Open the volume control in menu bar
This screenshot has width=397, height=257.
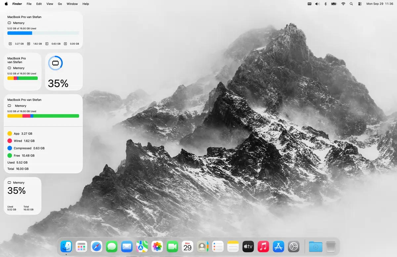click(317, 4)
